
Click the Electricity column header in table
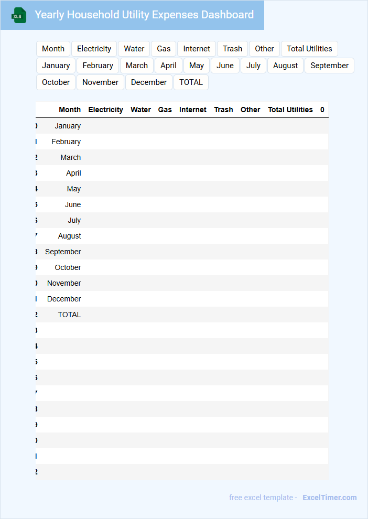point(105,110)
